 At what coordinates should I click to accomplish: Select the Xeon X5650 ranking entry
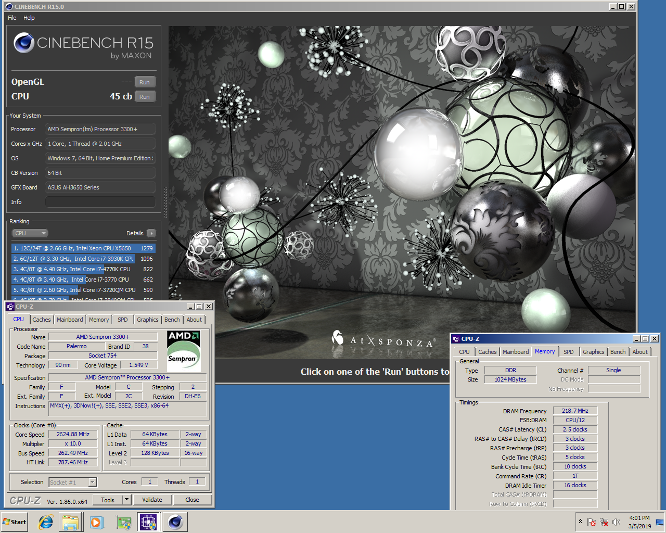[83, 248]
